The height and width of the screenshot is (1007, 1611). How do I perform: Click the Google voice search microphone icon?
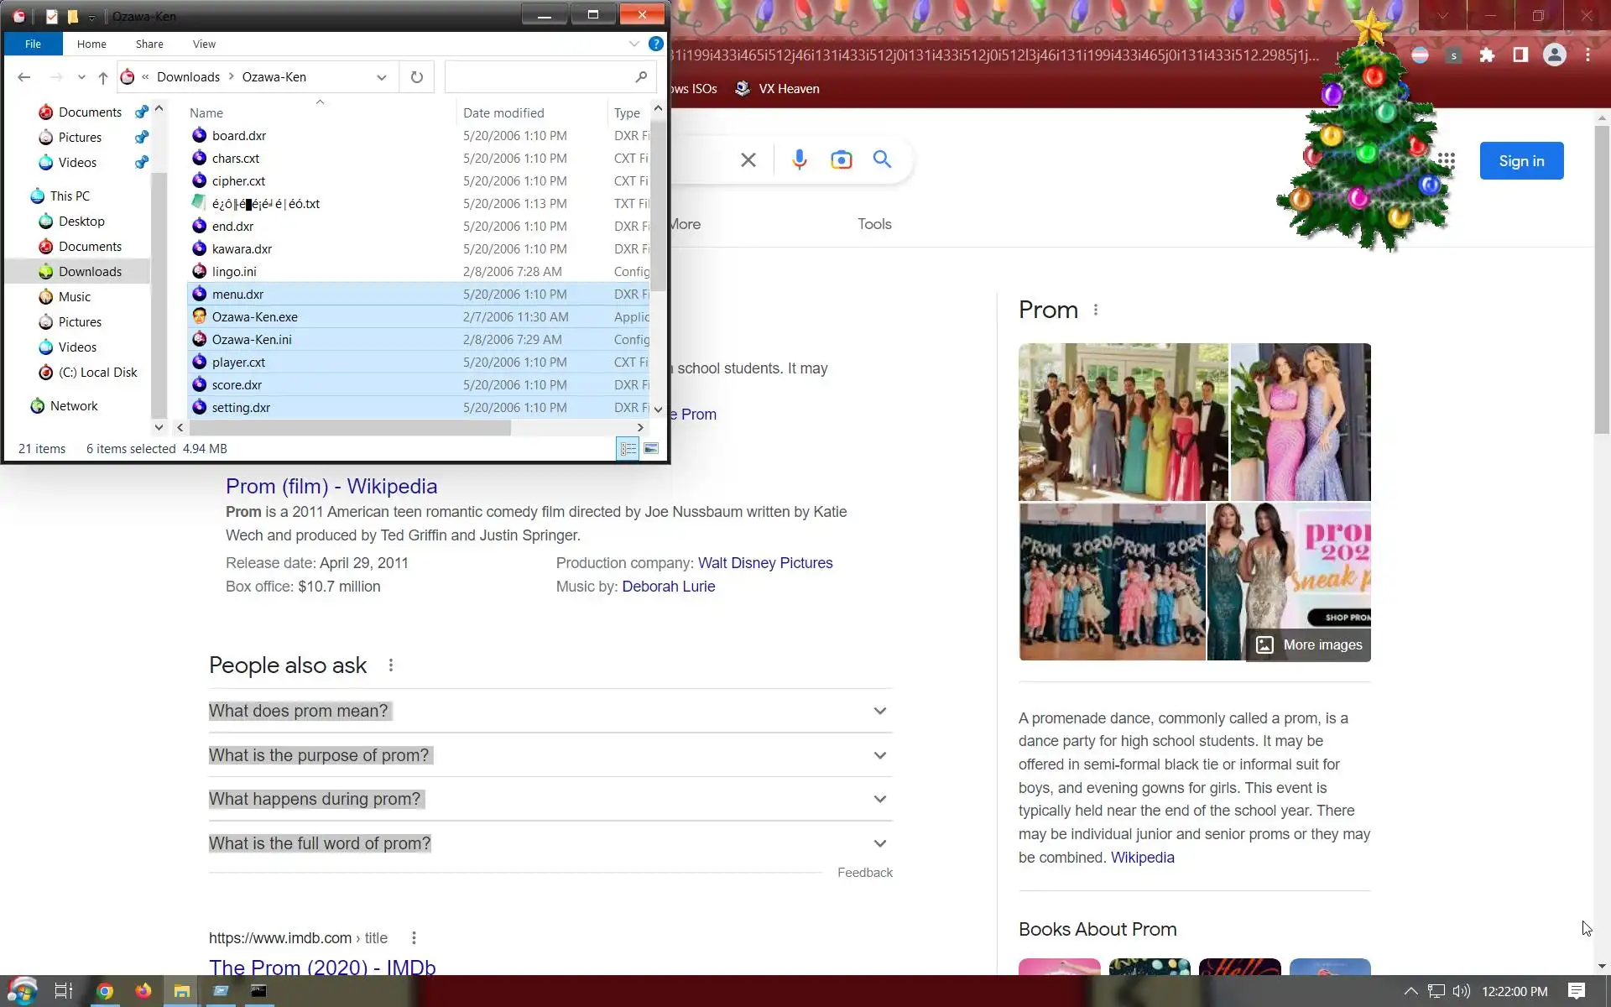point(799,159)
